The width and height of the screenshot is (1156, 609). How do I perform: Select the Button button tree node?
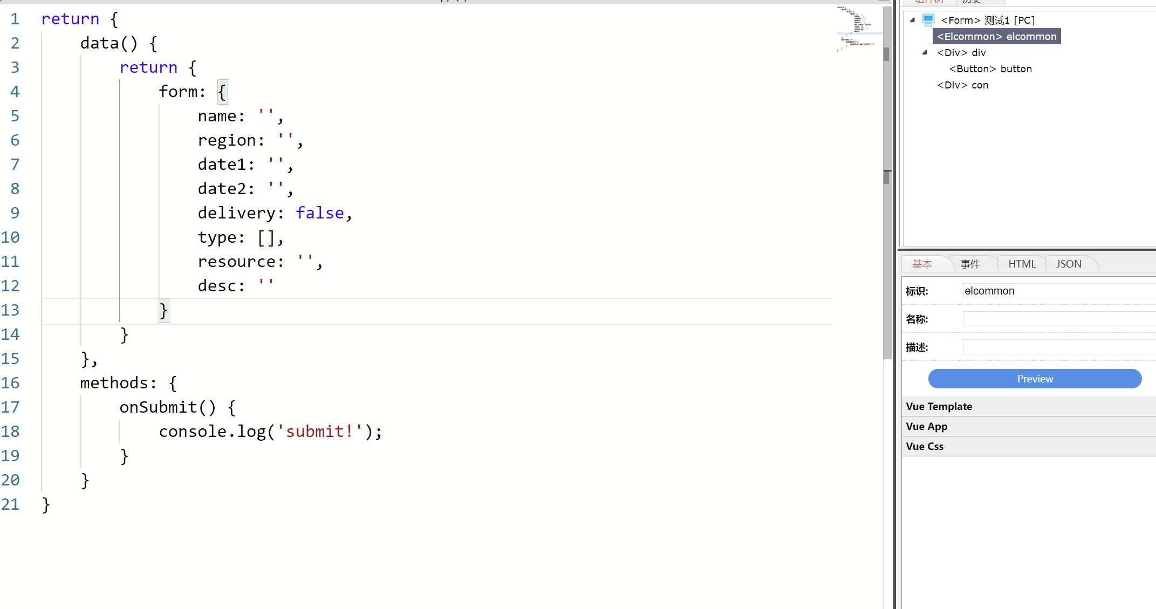tap(990, 69)
